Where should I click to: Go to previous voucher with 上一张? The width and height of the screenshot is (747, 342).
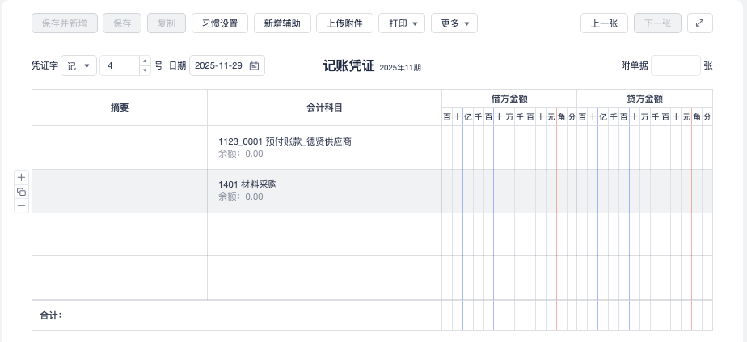click(x=604, y=23)
